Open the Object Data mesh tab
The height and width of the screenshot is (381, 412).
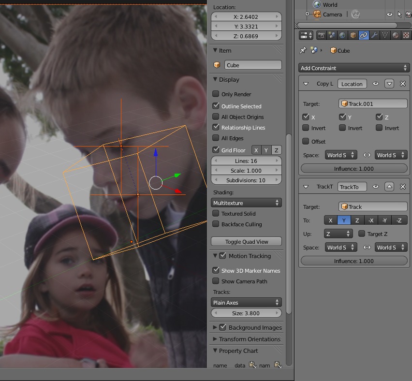tap(385, 35)
